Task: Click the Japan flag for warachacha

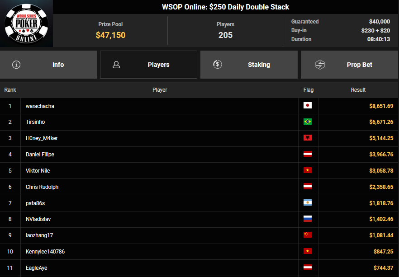Action: pyautogui.click(x=308, y=106)
